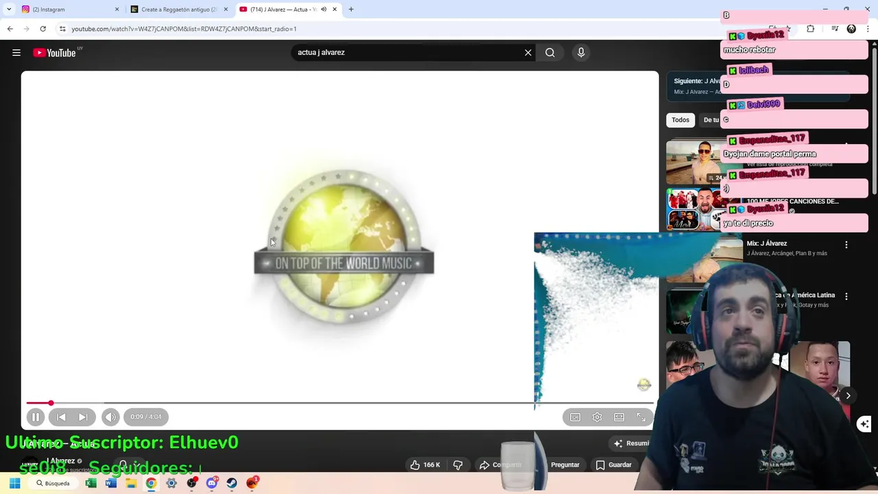878x494 pixels.
Task: Expand the tab search dropdown arrow
Action: [x=9, y=10]
